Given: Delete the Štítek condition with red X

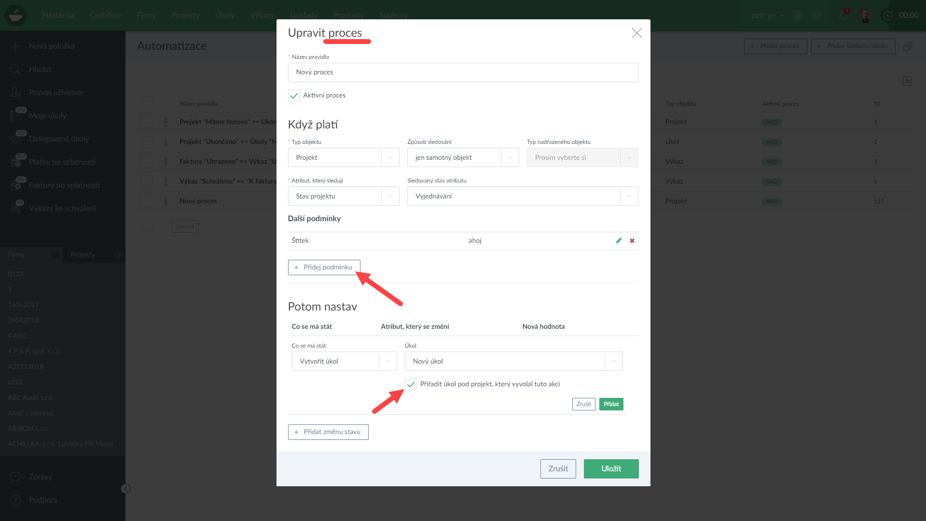Looking at the screenshot, I should (x=632, y=240).
